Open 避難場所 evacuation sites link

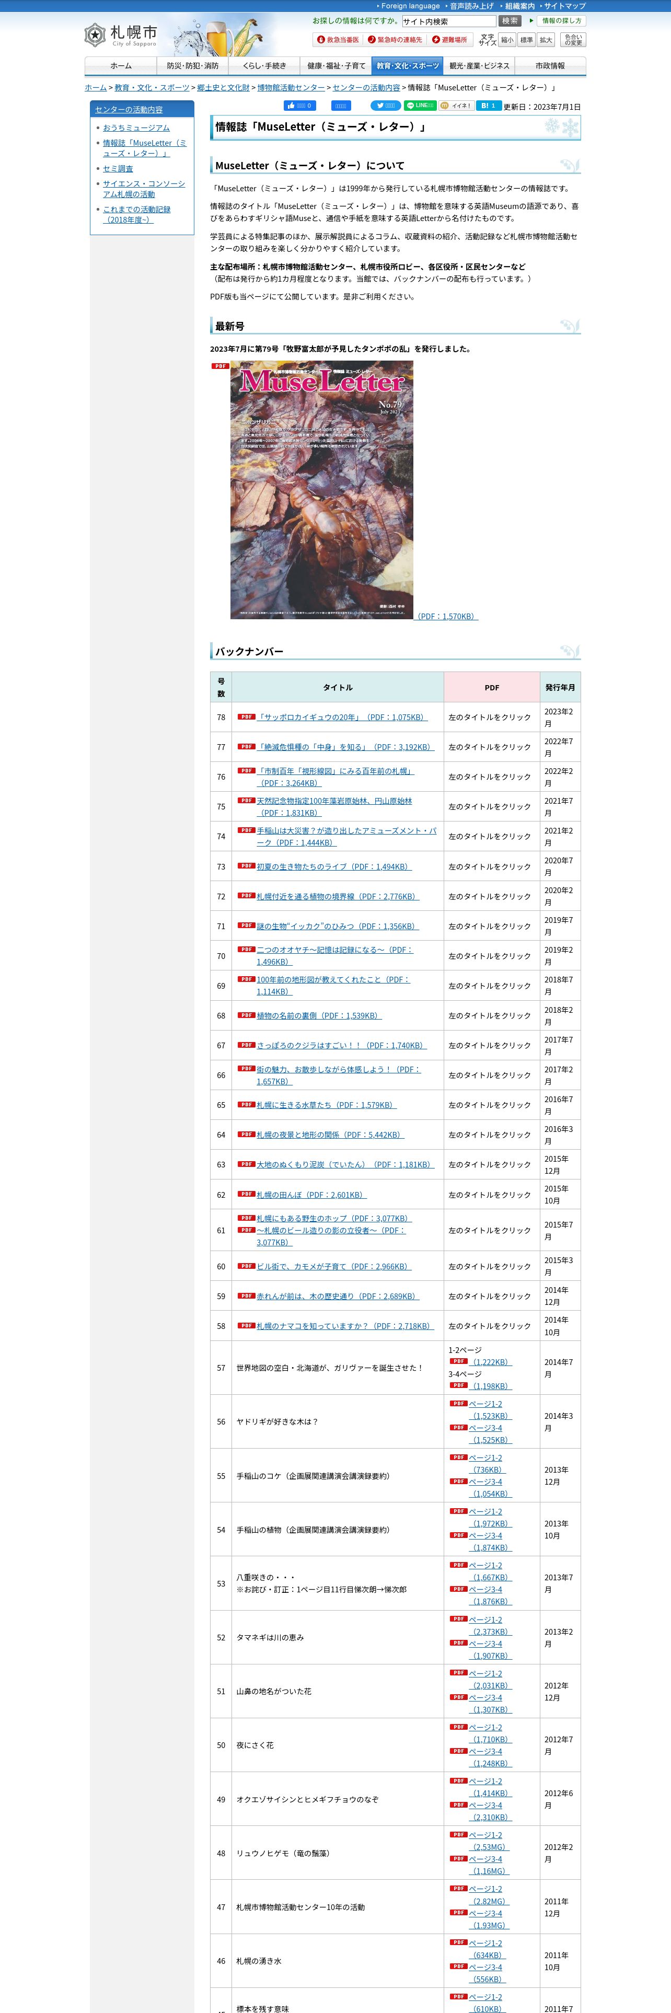point(449,40)
